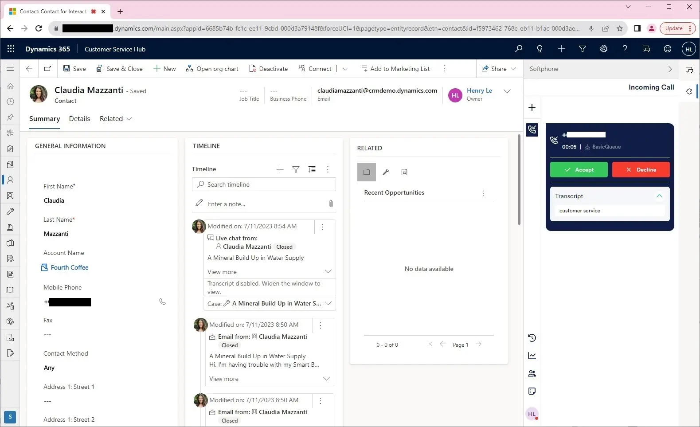Screen dimensions: 700x427
Task: Open the Share dropdown menu
Action: click(x=513, y=69)
